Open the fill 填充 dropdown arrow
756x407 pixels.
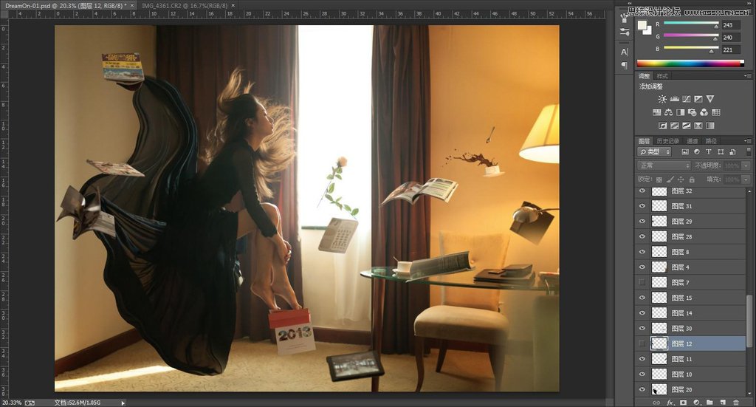[746, 179]
